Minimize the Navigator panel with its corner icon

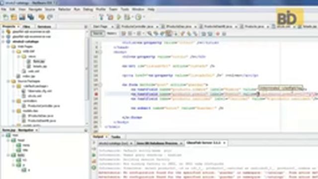86,130
